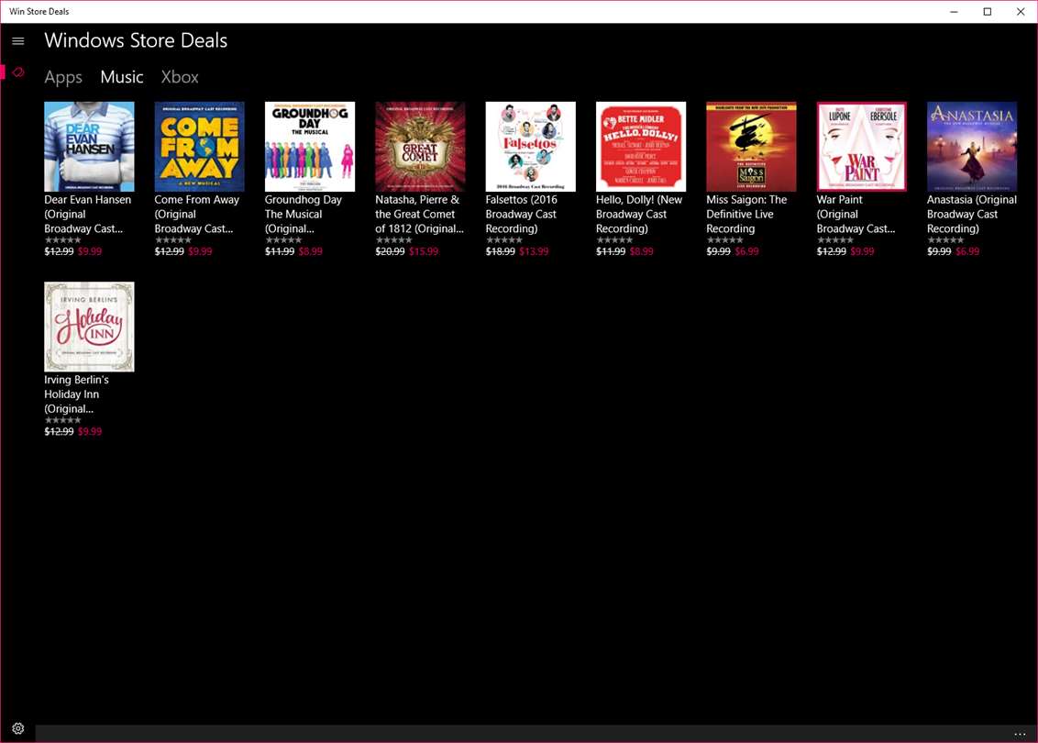1038x743 pixels.
Task: Open Come From Away album cover
Action: click(x=199, y=147)
